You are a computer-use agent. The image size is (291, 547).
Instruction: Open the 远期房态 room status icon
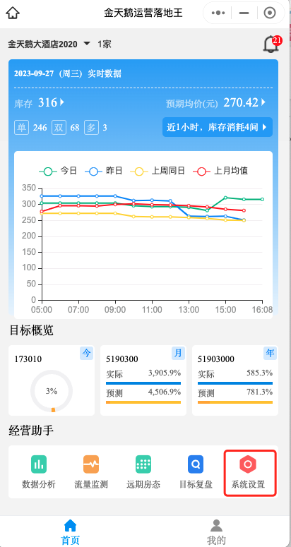click(x=143, y=472)
